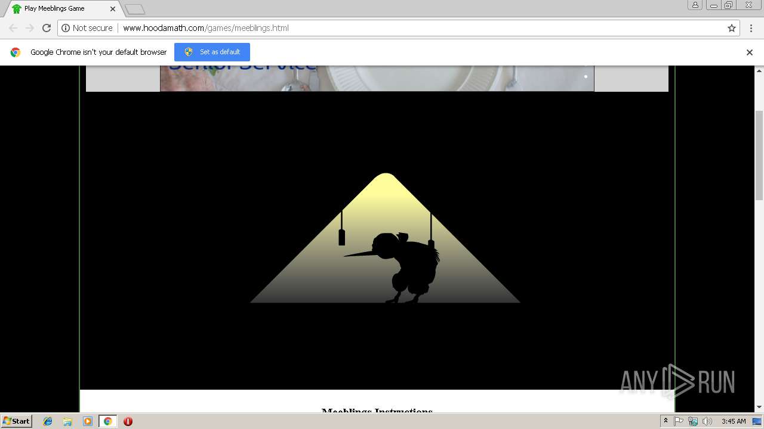Click the page vertical scrollbar thumb
This screenshot has width=764, height=429.
[x=759, y=155]
